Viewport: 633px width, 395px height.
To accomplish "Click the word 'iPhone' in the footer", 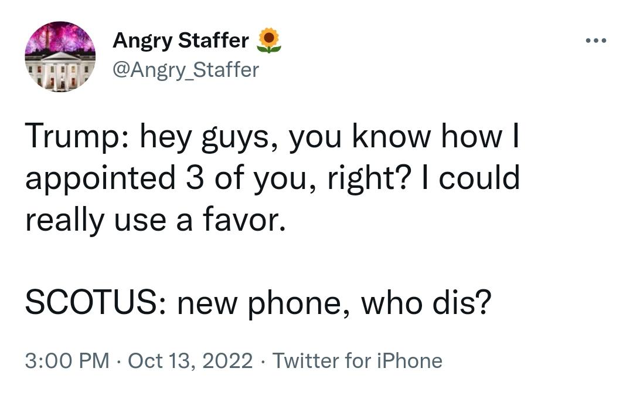I will (410, 360).
